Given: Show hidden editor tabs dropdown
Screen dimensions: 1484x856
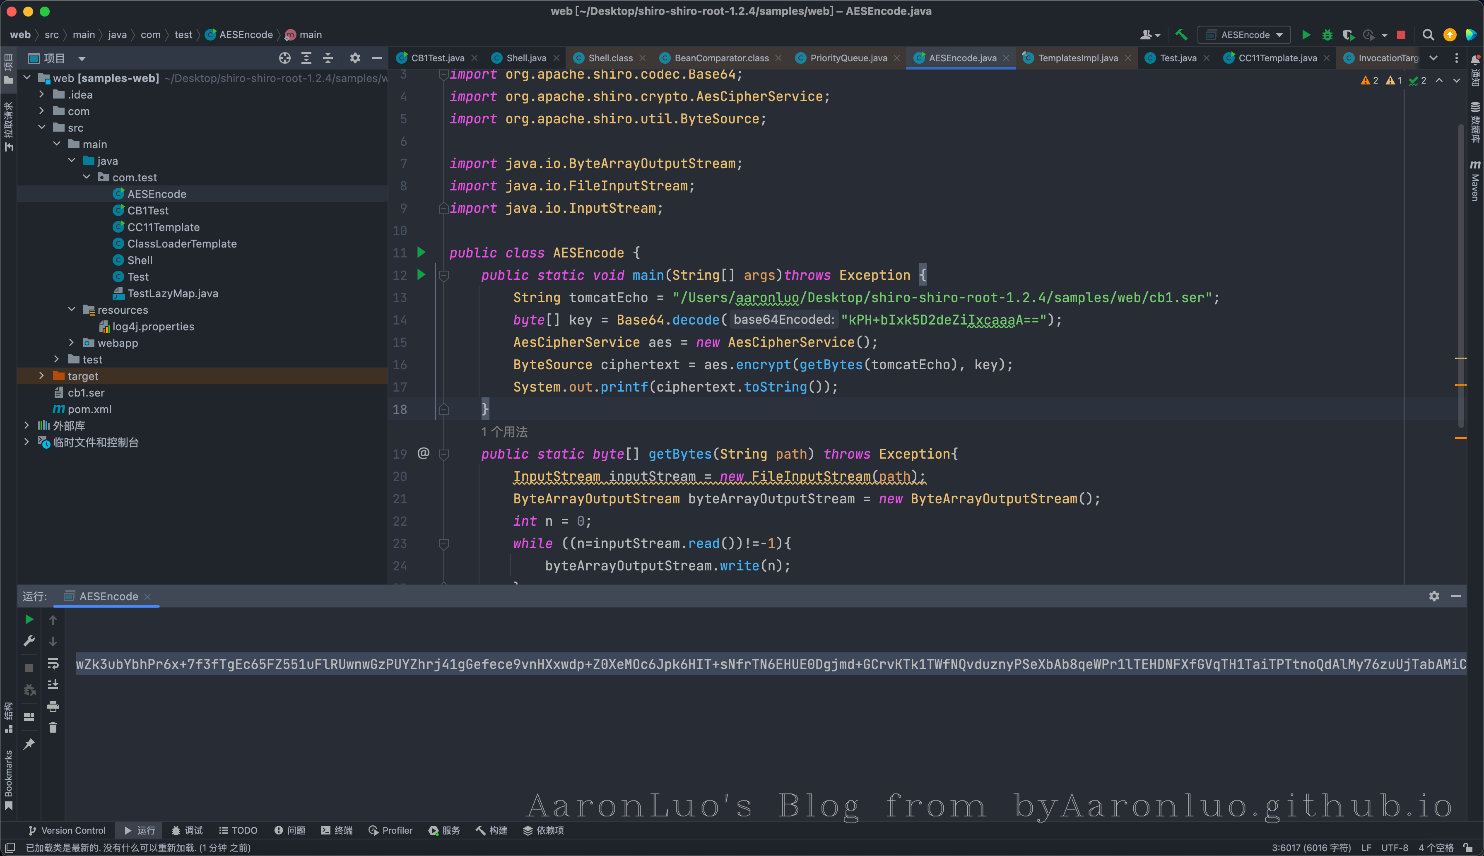Looking at the screenshot, I should pyautogui.click(x=1433, y=58).
